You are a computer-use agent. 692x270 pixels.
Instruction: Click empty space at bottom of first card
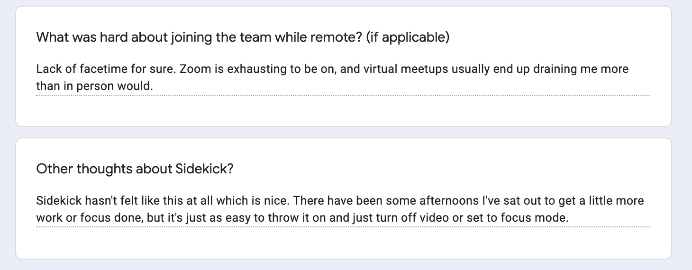point(343,111)
